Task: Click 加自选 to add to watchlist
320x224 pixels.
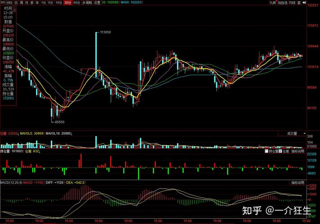Action: coord(282,3)
